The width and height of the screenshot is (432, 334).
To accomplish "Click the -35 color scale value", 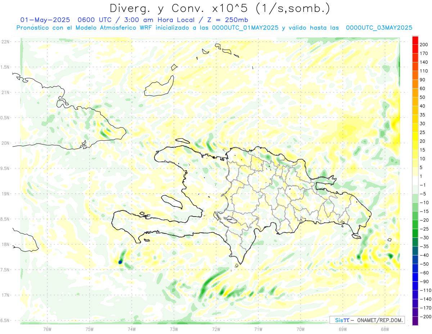I will tap(425, 246).
